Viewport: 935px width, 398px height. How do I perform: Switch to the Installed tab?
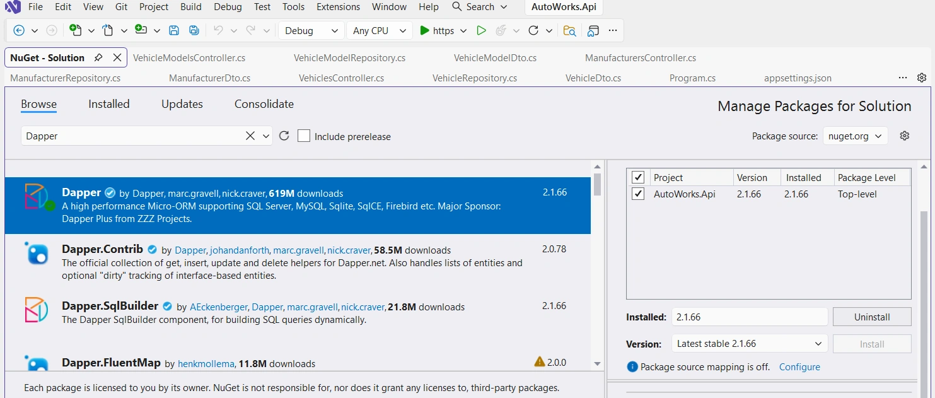coord(109,104)
